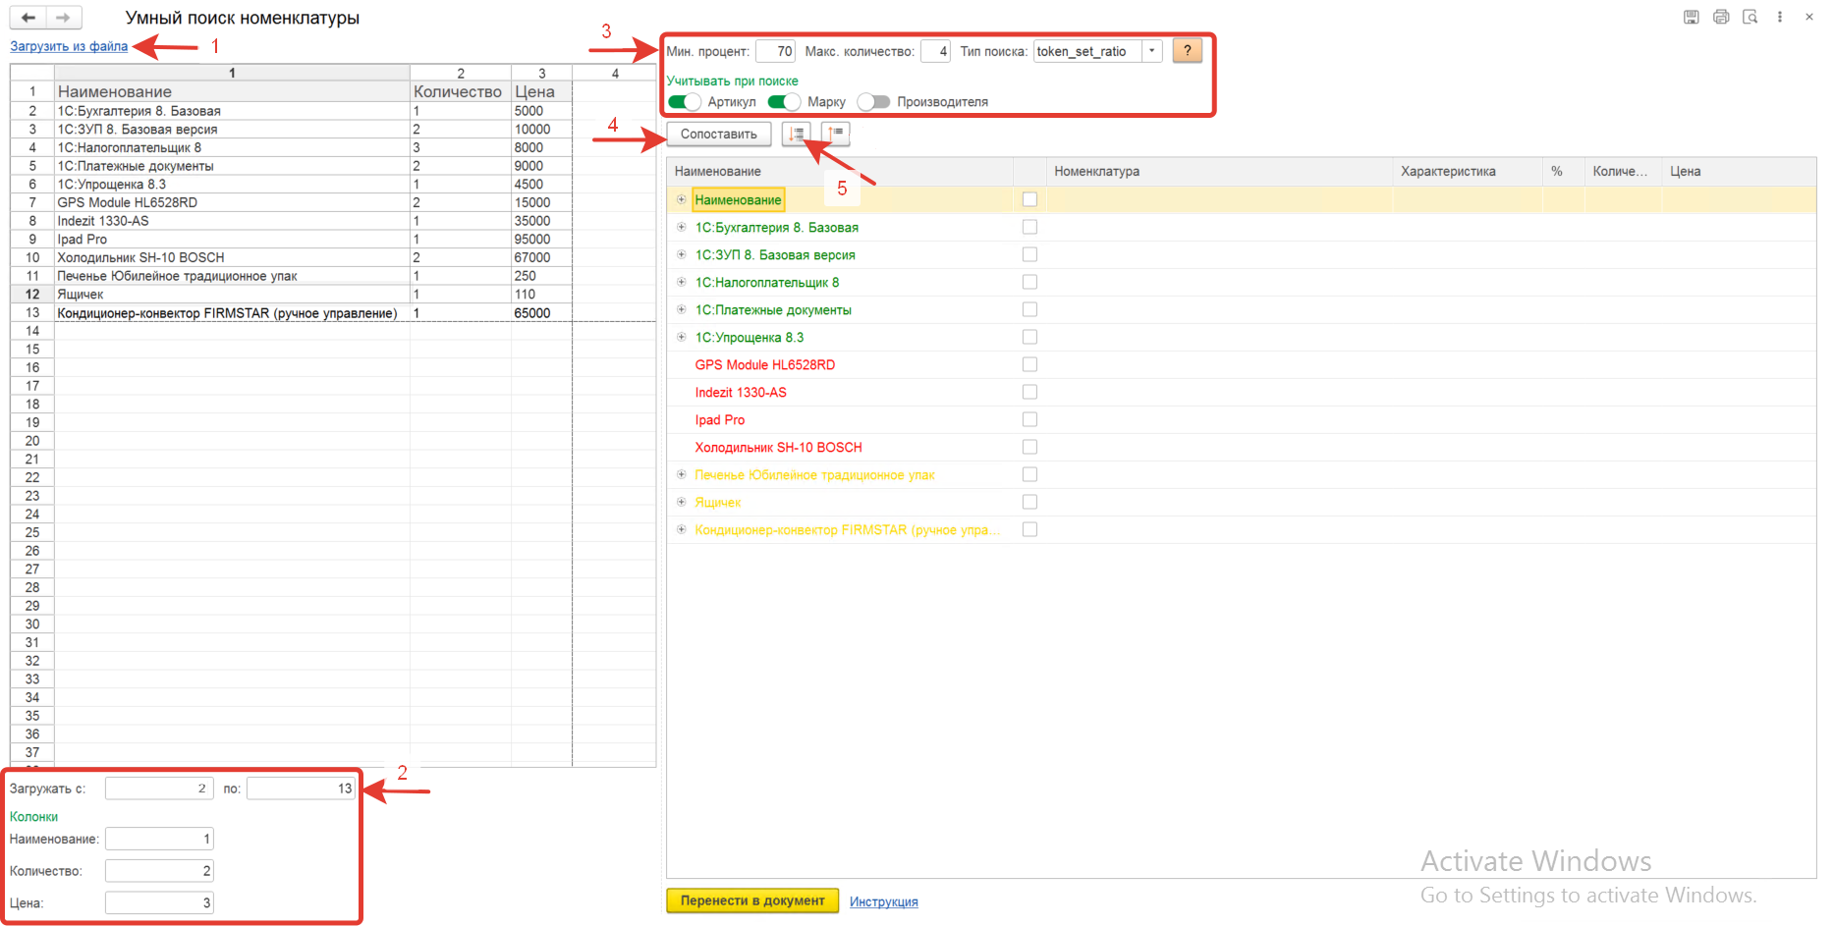Select spreadsheet cell Печенье Юбилейное традиционное упак

[232, 276]
